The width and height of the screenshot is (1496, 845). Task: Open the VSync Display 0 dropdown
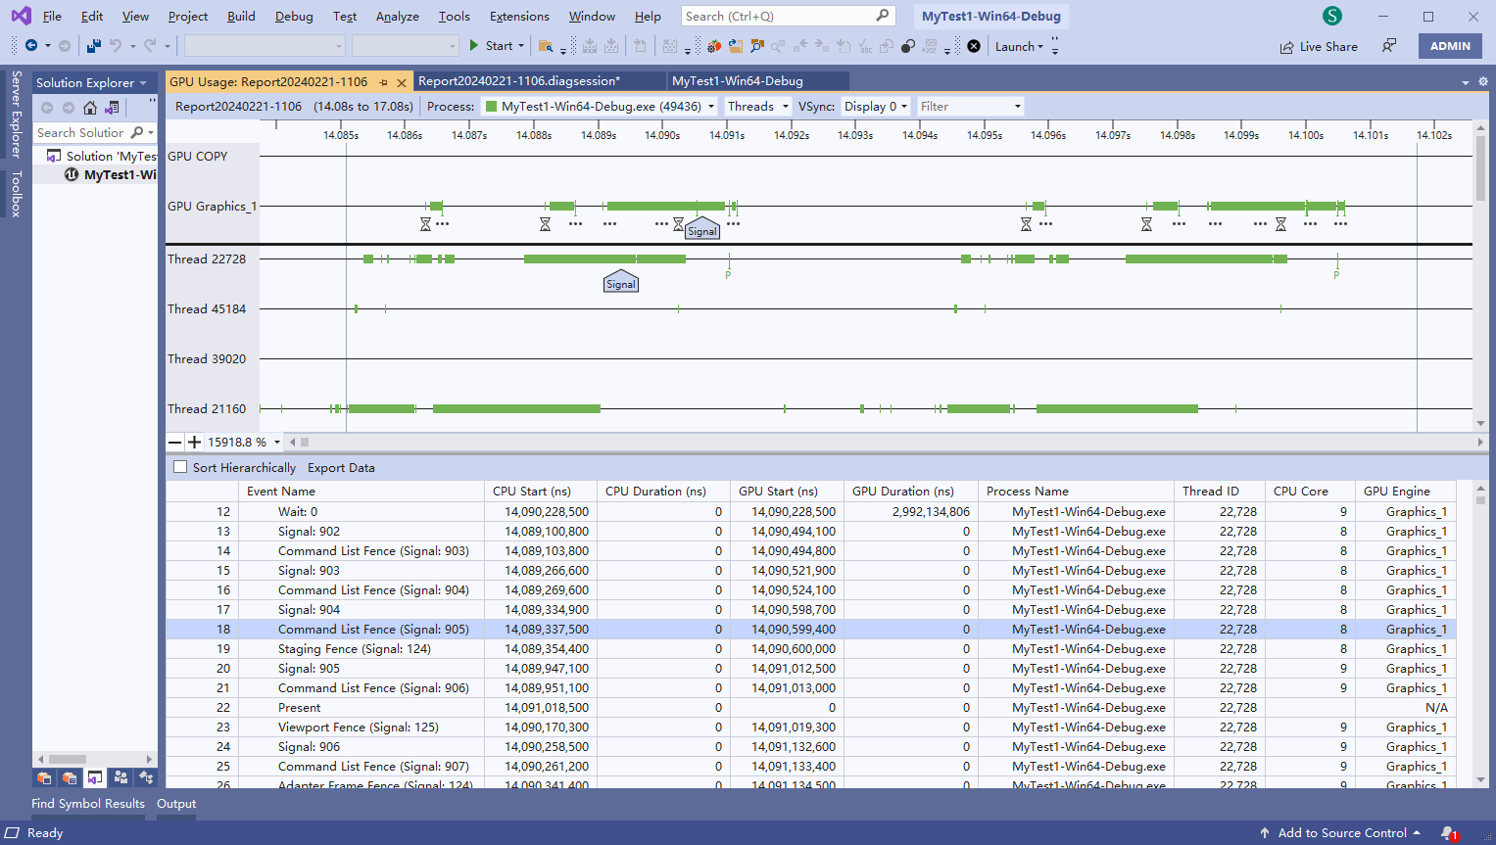click(876, 107)
